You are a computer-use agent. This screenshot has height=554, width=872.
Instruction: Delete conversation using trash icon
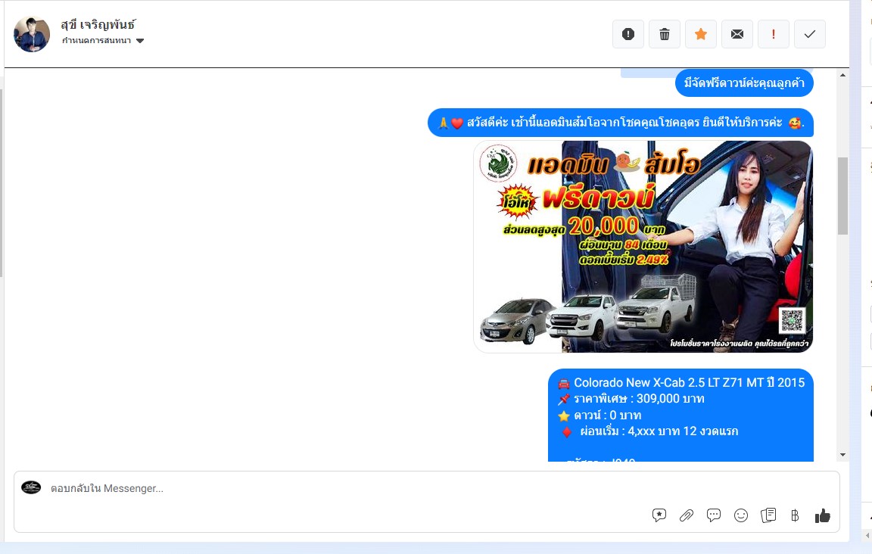(665, 34)
